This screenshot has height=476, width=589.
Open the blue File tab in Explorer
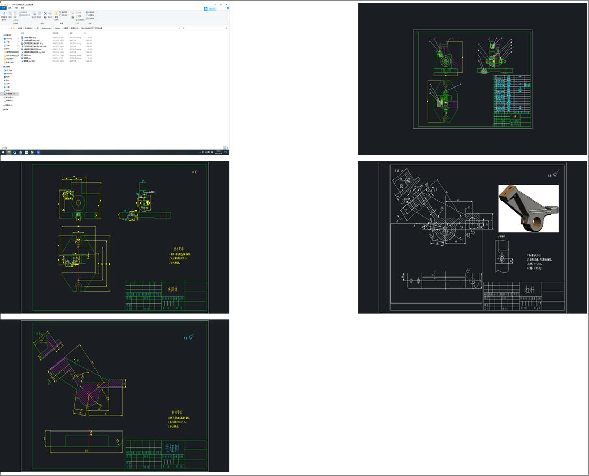[x=3, y=8]
